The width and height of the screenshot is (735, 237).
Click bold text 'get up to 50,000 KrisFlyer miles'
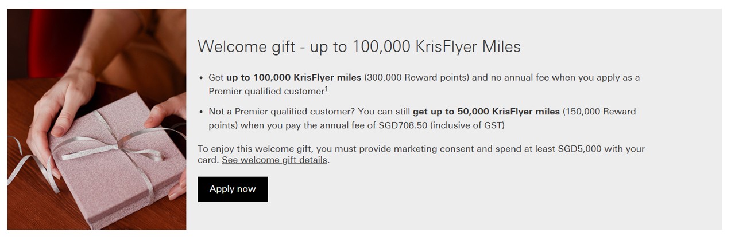486,112
